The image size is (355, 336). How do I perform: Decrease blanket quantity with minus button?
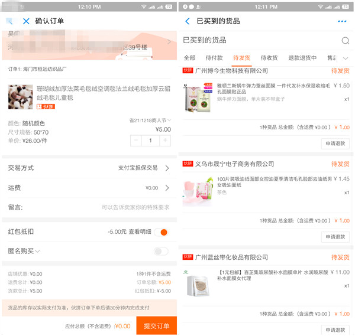(x=136, y=141)
